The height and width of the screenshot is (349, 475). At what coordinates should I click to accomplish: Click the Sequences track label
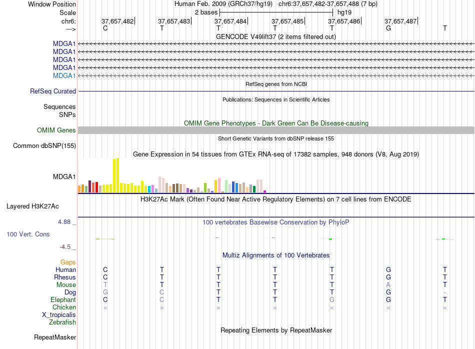click(59, 106)
